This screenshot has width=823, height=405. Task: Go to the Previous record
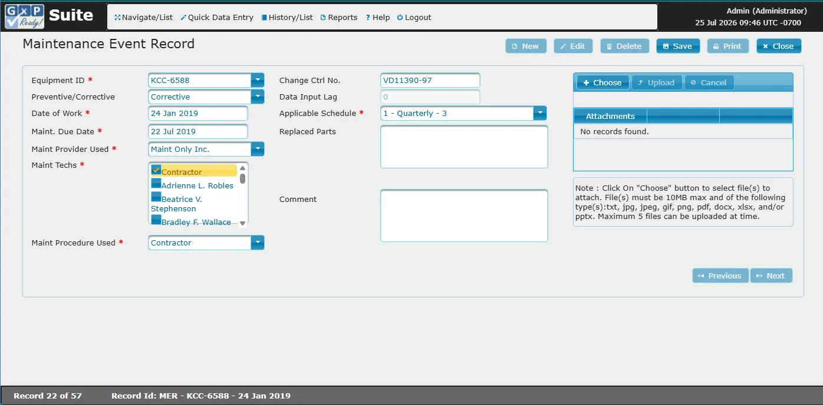[720, 275]
